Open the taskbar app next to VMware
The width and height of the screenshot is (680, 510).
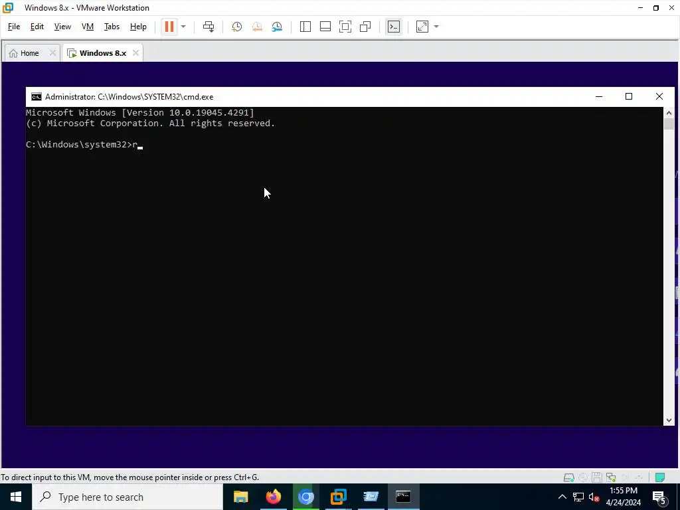pos(371,497)
